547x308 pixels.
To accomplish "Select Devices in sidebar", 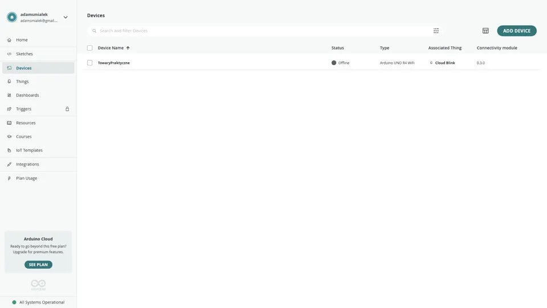I will click(38, 68).
